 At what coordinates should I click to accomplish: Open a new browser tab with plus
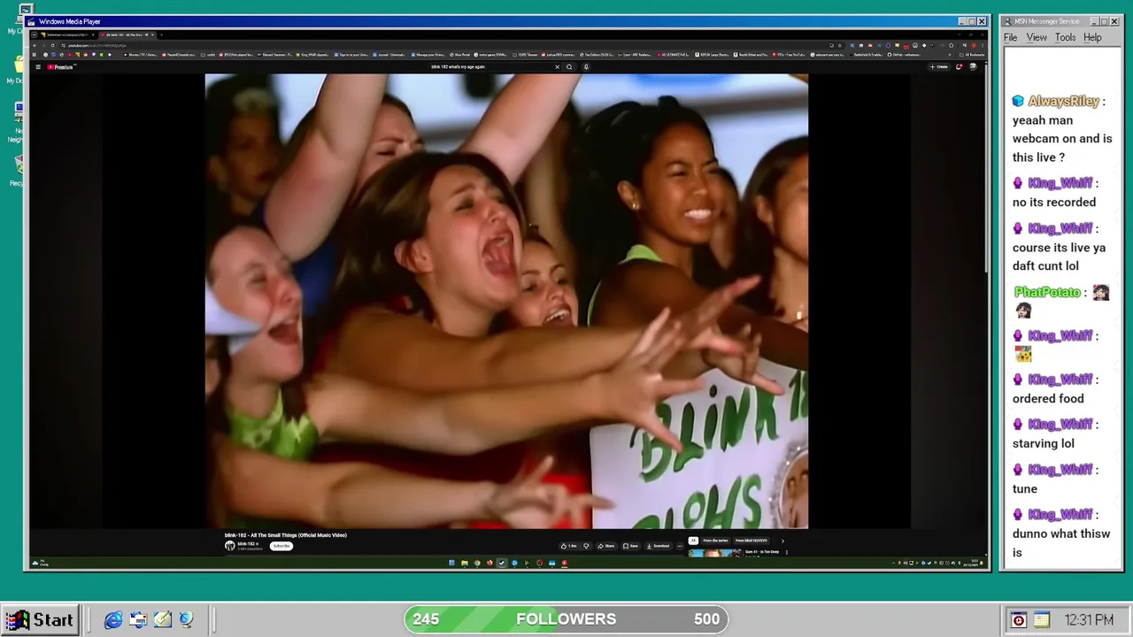tap(161, 35)
